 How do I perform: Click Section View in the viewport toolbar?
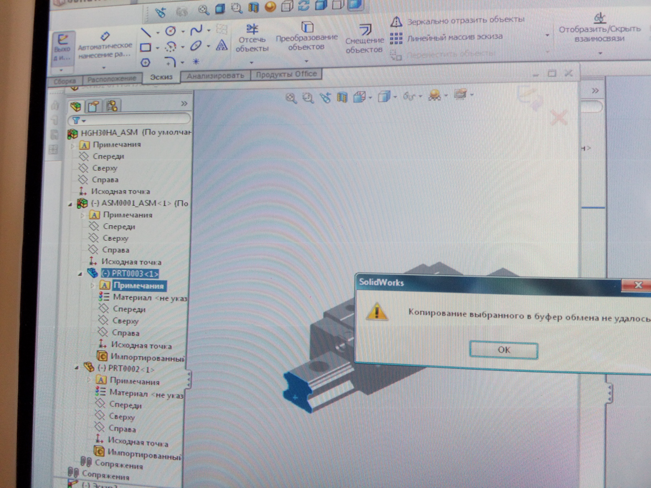(342, 97)
